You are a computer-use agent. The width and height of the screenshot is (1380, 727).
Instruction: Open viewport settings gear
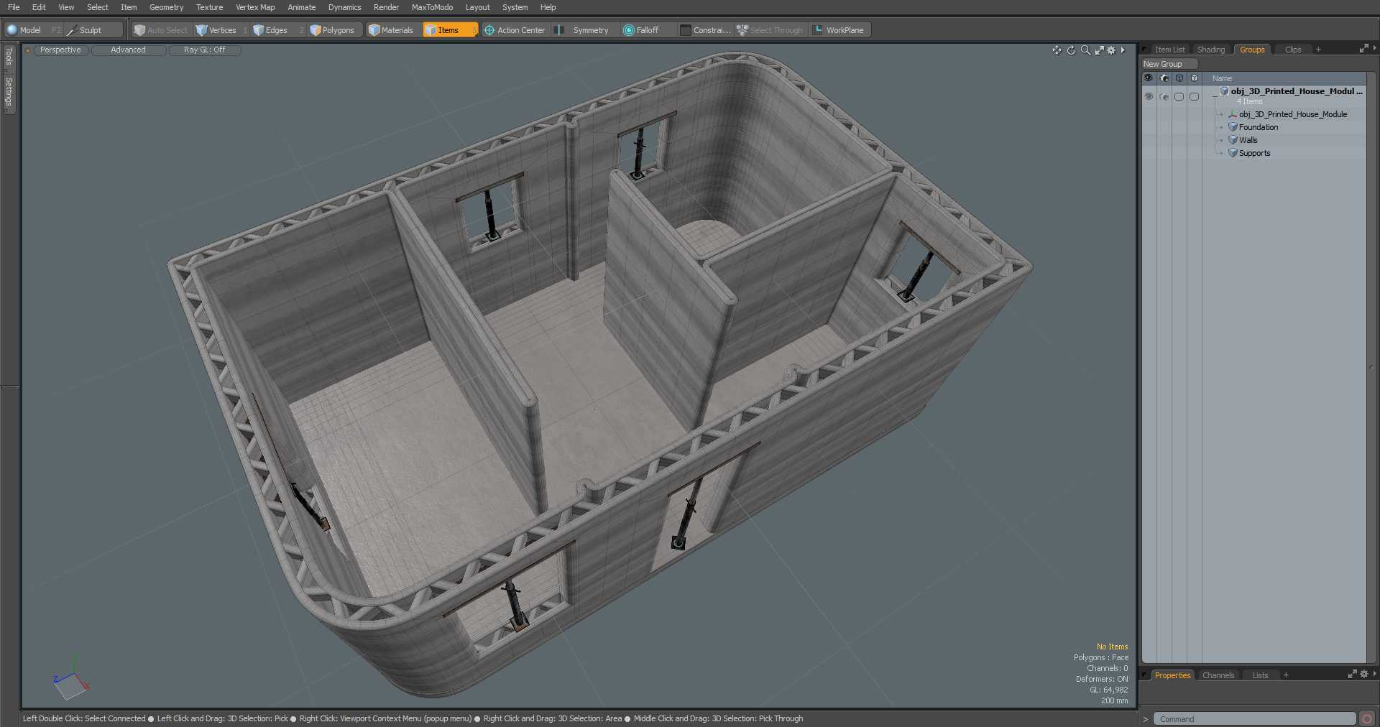click(x=1111, y=50)
